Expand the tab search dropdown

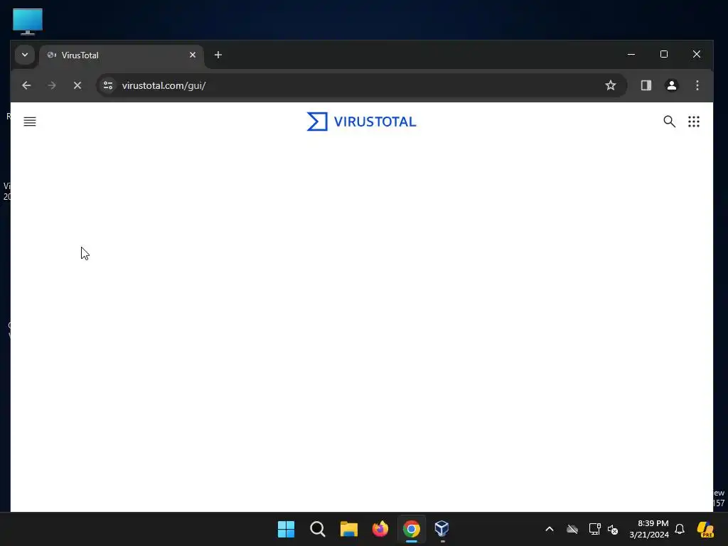coord(25,55)
